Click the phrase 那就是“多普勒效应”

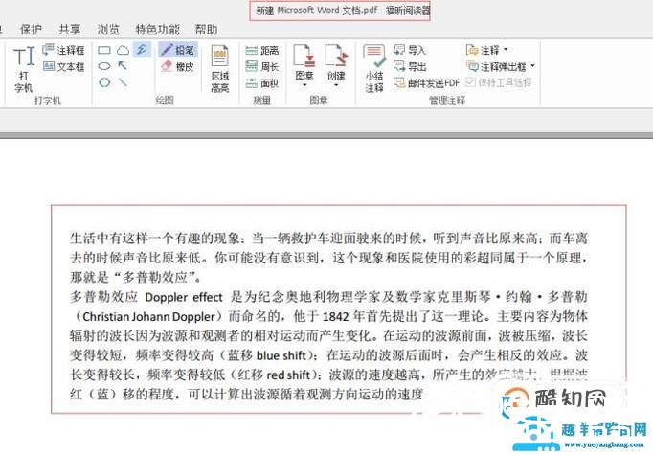(x=132, y=277)
